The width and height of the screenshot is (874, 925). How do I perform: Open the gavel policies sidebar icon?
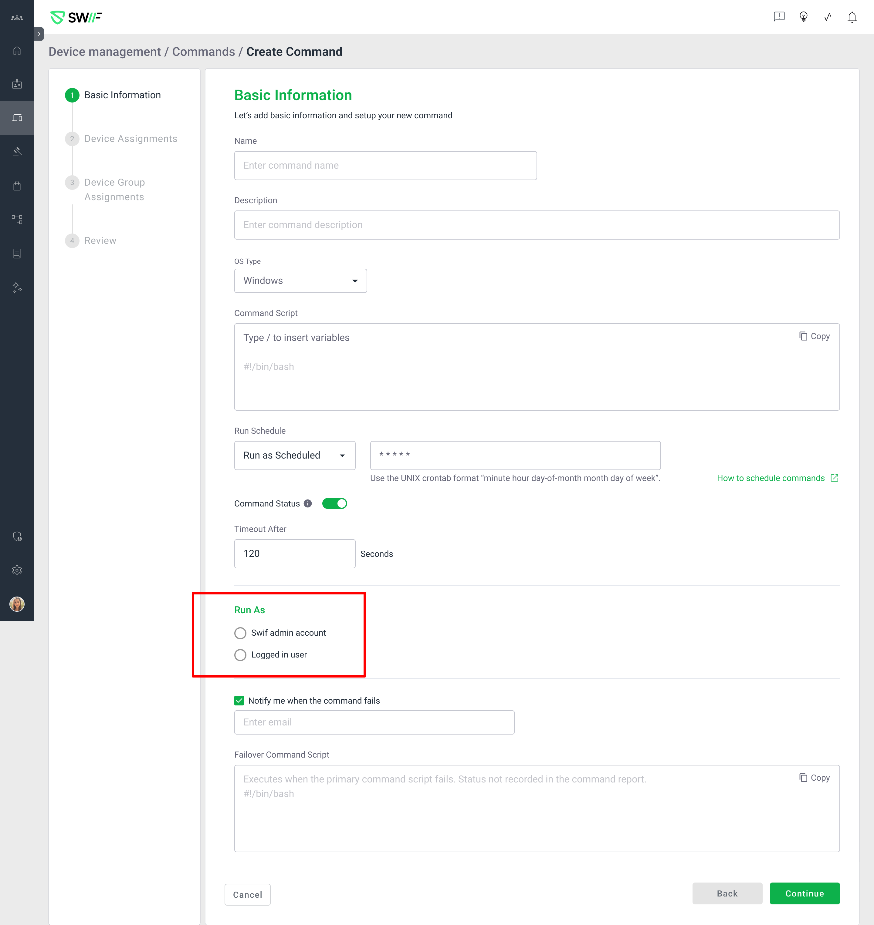click(x=17, y=151)
